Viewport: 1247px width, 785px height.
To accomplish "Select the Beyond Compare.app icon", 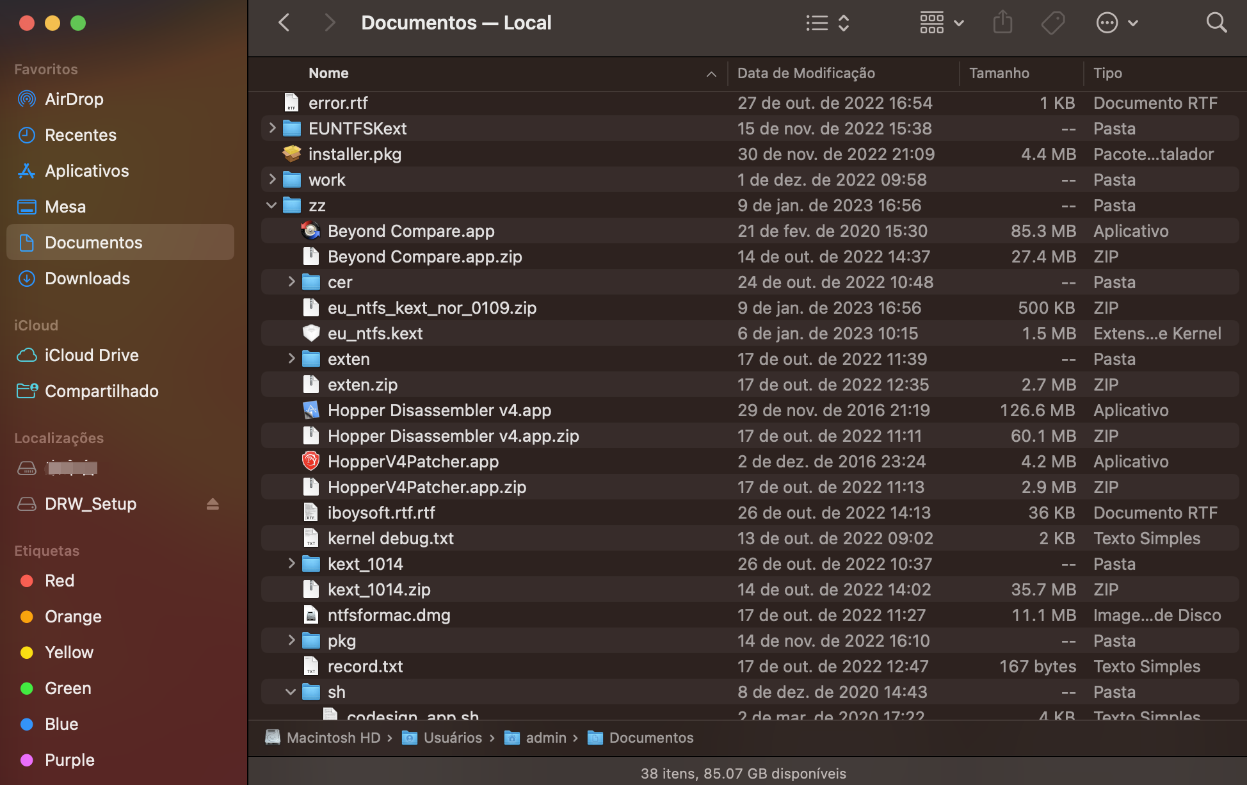I will [310, 231].
